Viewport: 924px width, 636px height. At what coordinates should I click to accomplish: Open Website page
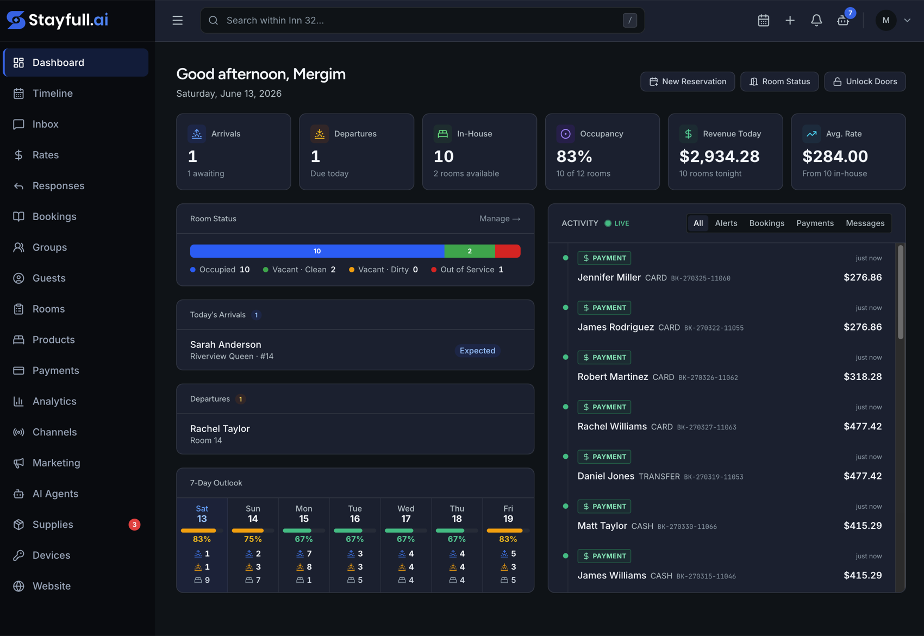point(76,586)
